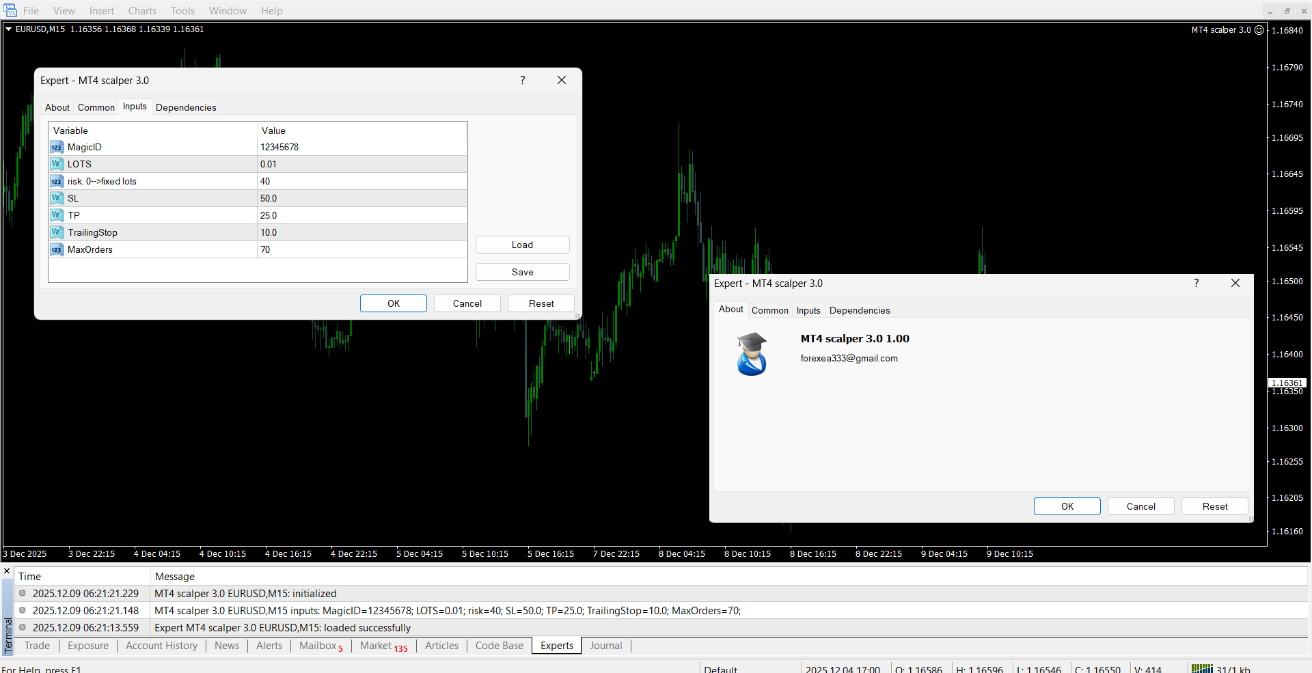Open the Journal tab in Terminal

point(605,646)
